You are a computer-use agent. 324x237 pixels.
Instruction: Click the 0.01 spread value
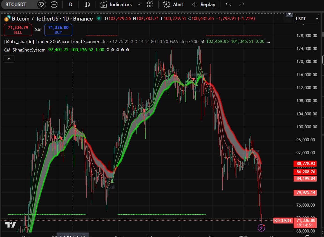tap(38, 30)
